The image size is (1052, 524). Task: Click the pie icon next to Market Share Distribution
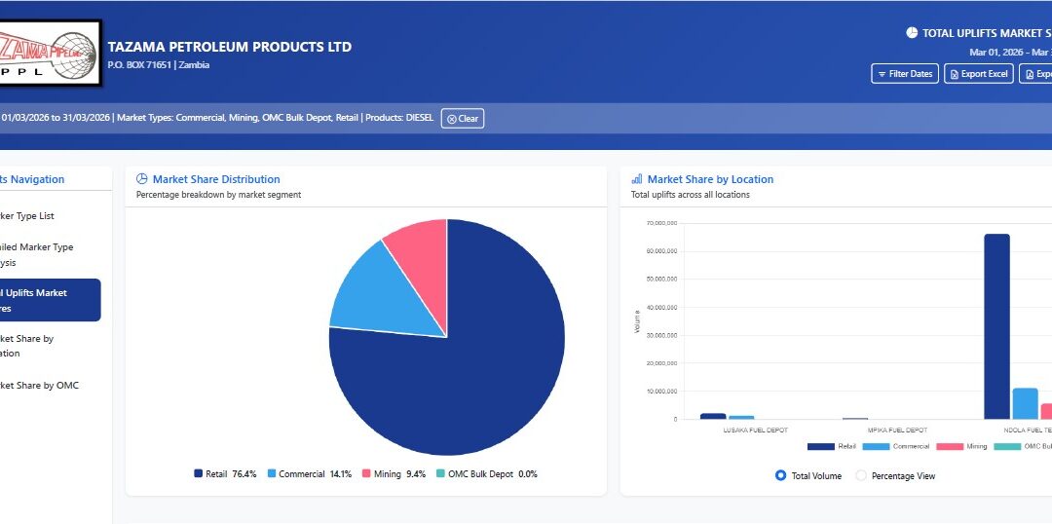(x=142, y=179)
